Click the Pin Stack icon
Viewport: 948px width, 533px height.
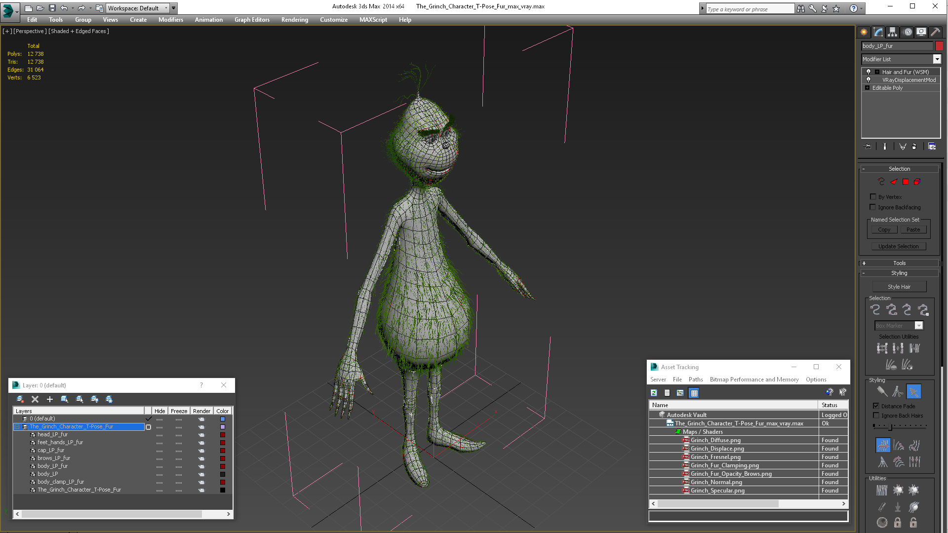[868, 147]
